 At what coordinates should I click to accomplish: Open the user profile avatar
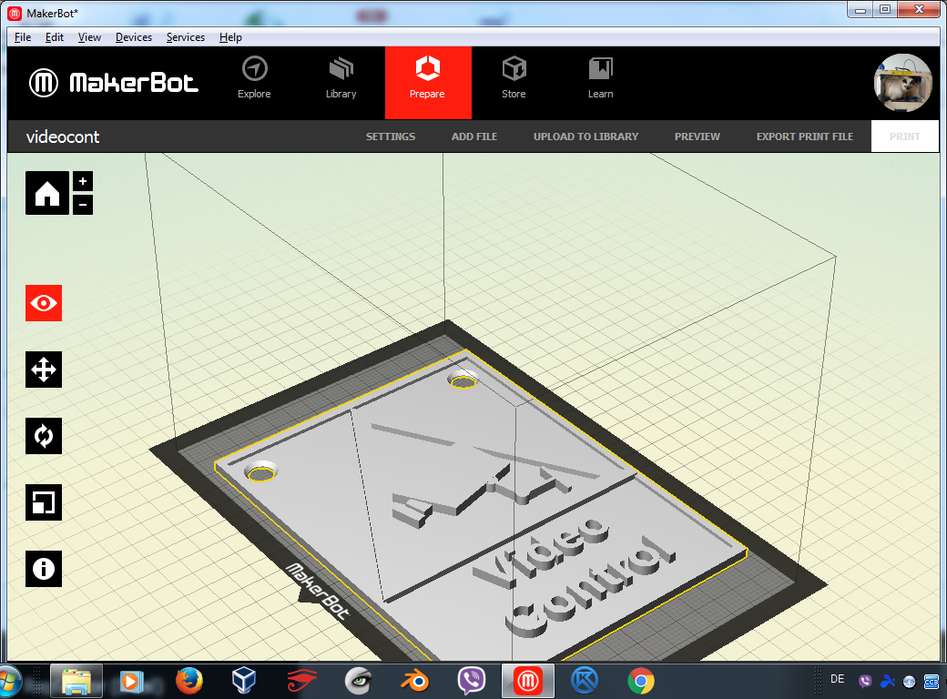(x=903, y=83)
